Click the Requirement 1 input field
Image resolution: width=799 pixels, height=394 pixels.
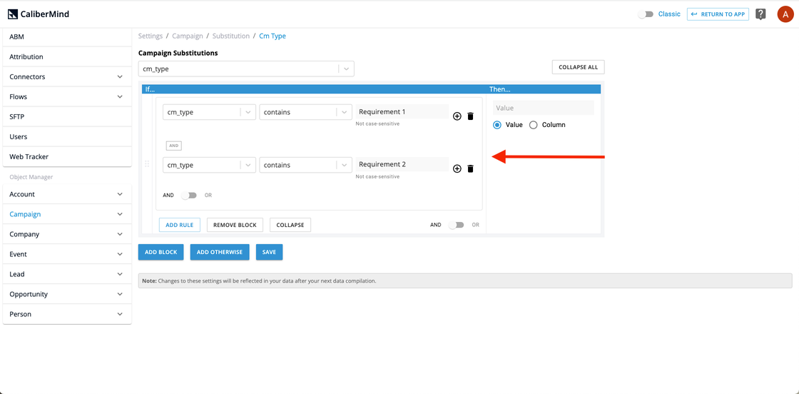(x=402, y=111)
